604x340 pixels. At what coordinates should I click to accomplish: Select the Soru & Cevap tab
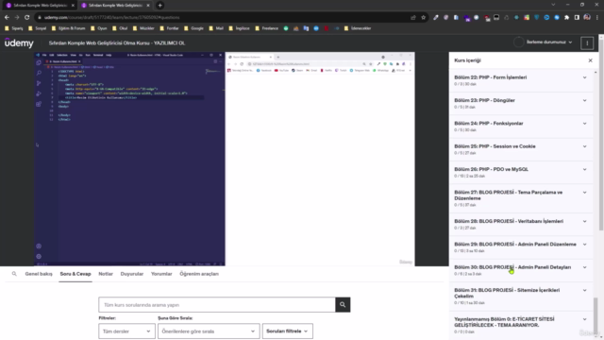point(75,274)
